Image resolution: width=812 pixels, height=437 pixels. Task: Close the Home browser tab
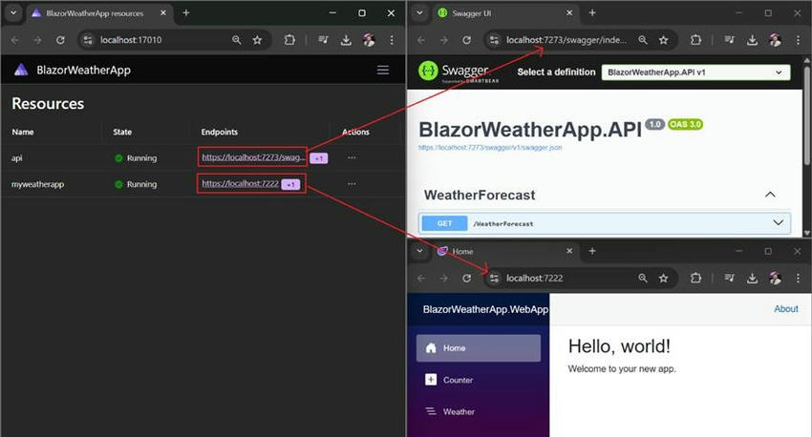click(569, 251)
